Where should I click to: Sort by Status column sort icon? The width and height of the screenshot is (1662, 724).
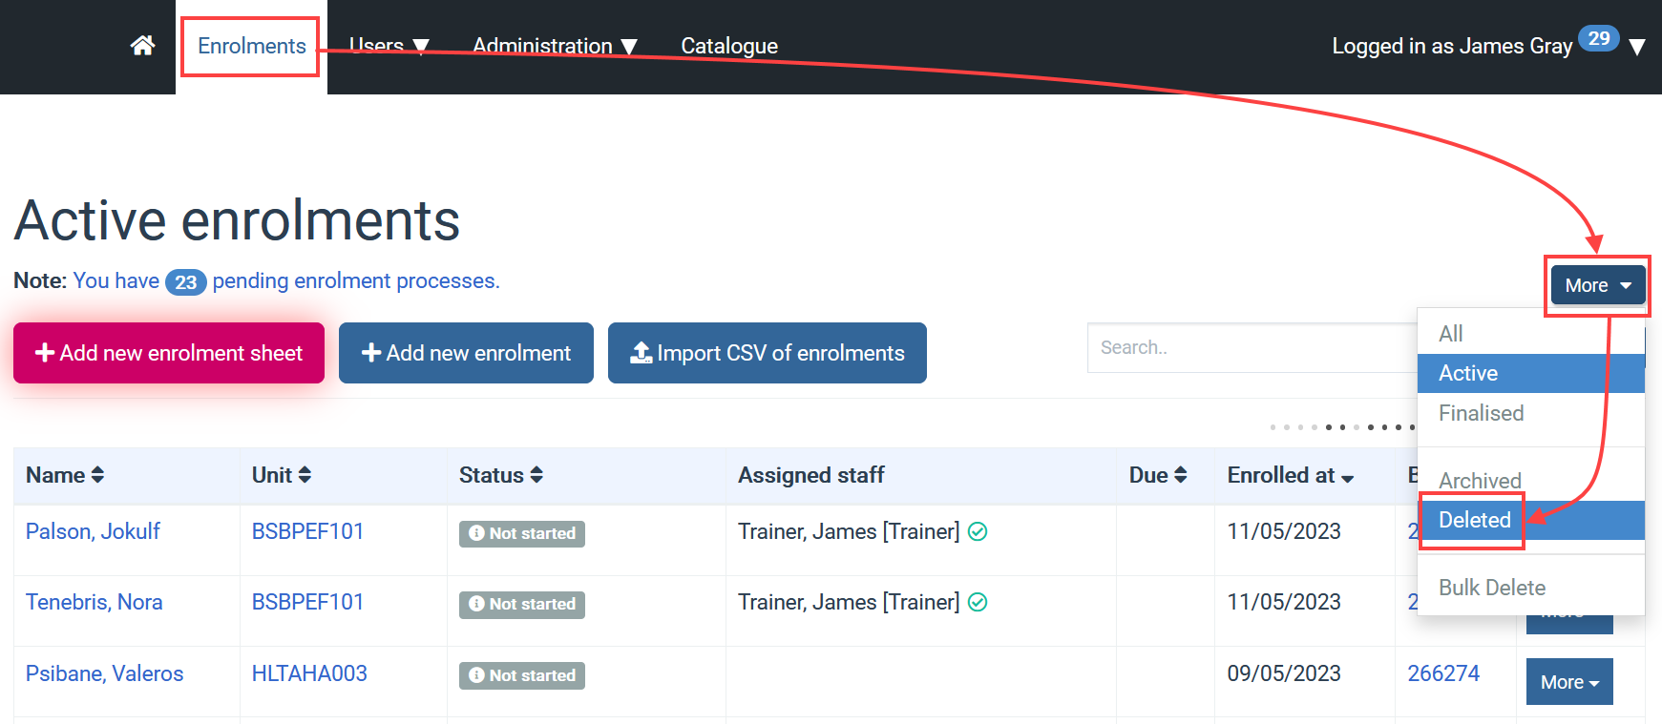pos(536,475)
